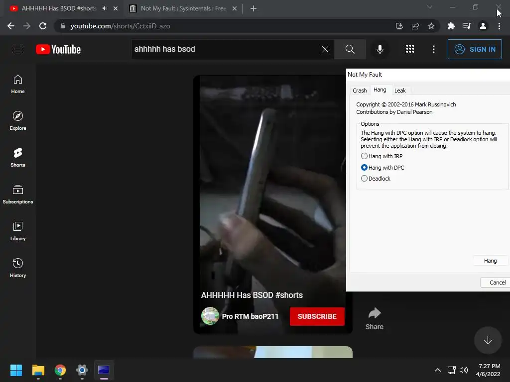Image resolution: width=510 pixels, height=382 pixels.
Task: Clear the search box with the X icon
Action: pos(325,49)
